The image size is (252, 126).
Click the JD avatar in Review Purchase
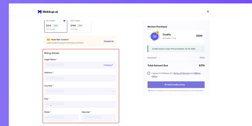click(x=154, y=36)
